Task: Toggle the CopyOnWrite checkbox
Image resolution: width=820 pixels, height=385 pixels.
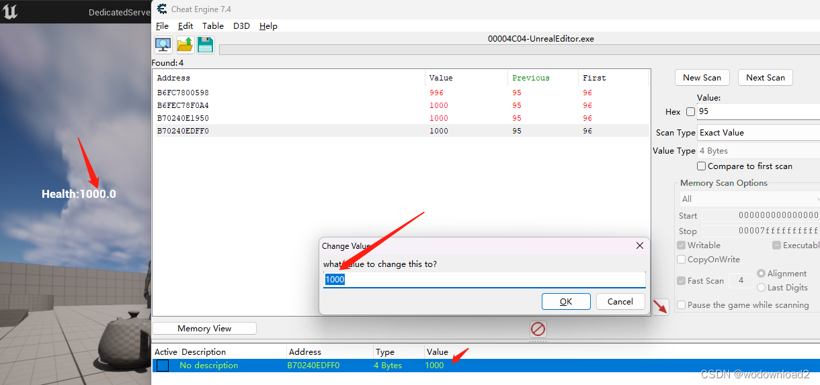Action: point(682,260)
